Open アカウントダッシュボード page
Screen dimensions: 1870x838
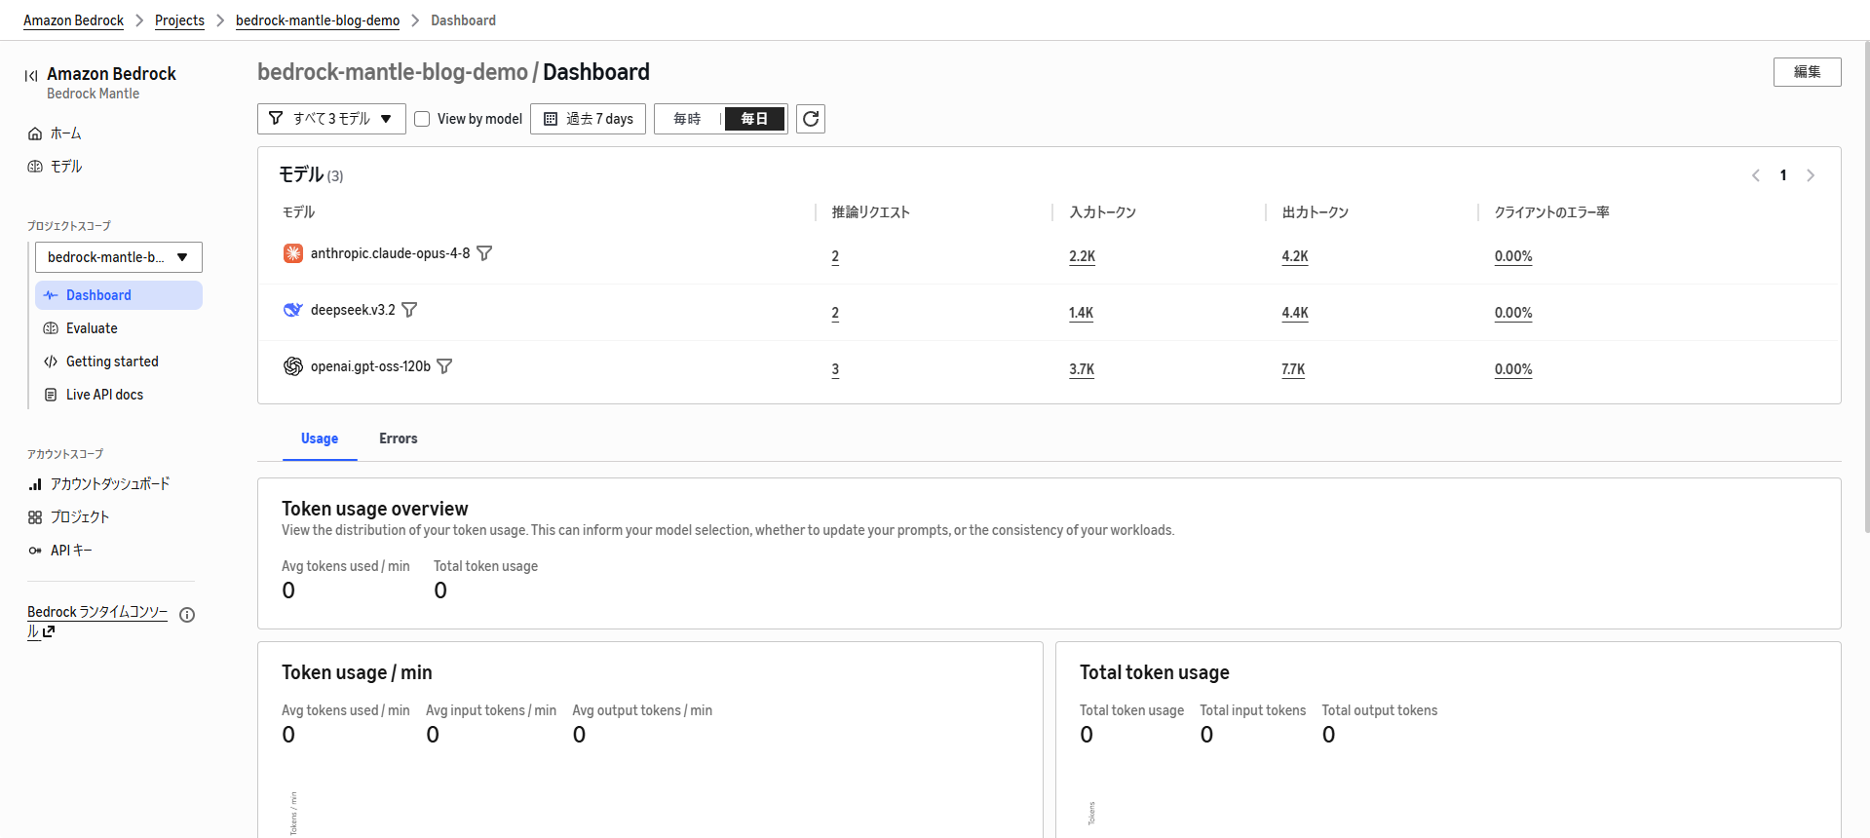[110, 484]
